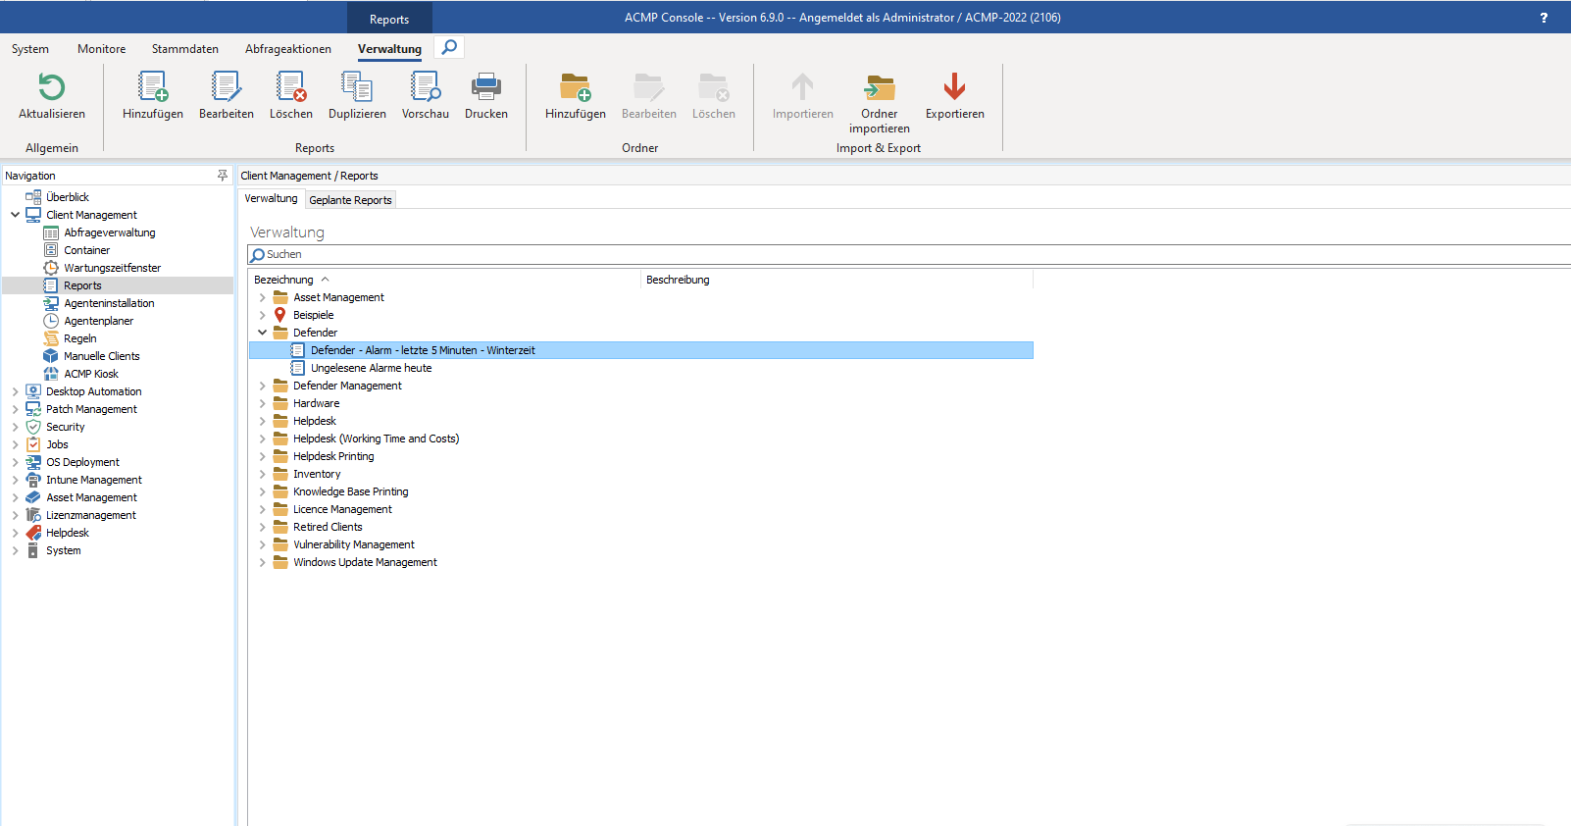Click Ordner importieren icon
The height and width of the screenshot is (826, 1571).
[x=880, y=87]
